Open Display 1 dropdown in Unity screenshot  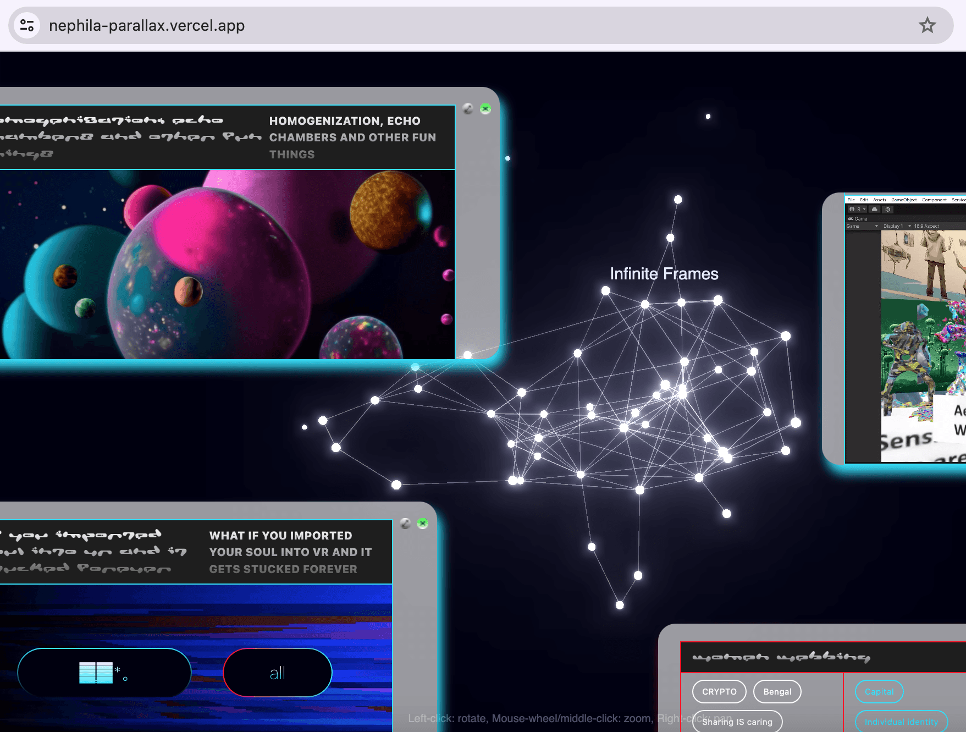pos(897,226)
